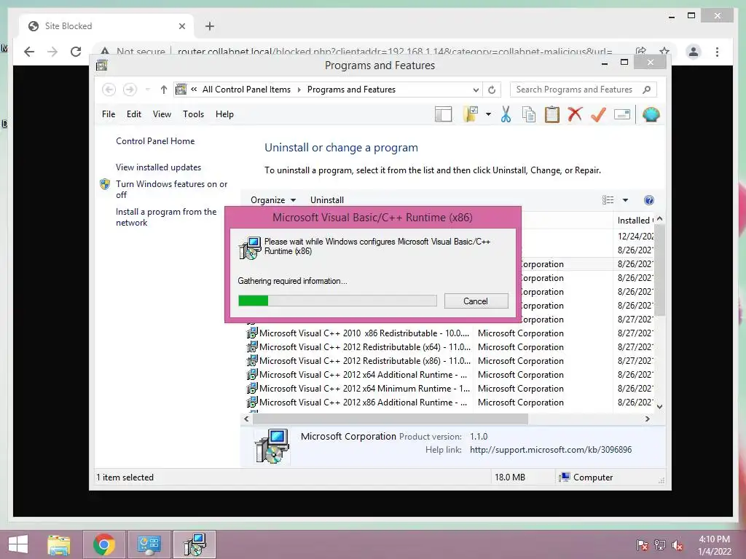Bookmark page with star icon

click(664, 51)
